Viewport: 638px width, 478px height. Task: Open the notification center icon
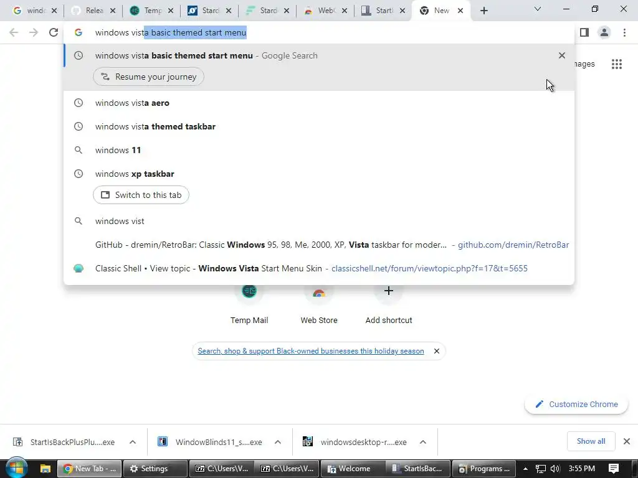613,469
